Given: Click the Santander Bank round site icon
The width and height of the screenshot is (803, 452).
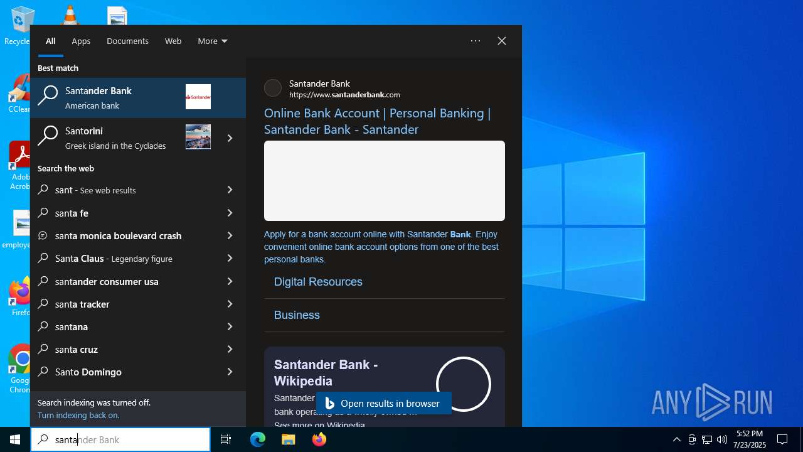Looking at the screenshot, I should [273, 88].
